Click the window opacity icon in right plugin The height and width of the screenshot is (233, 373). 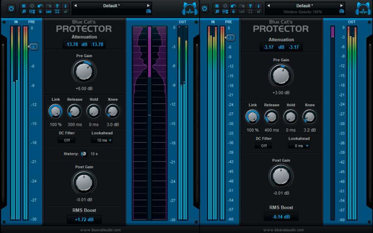342,11
